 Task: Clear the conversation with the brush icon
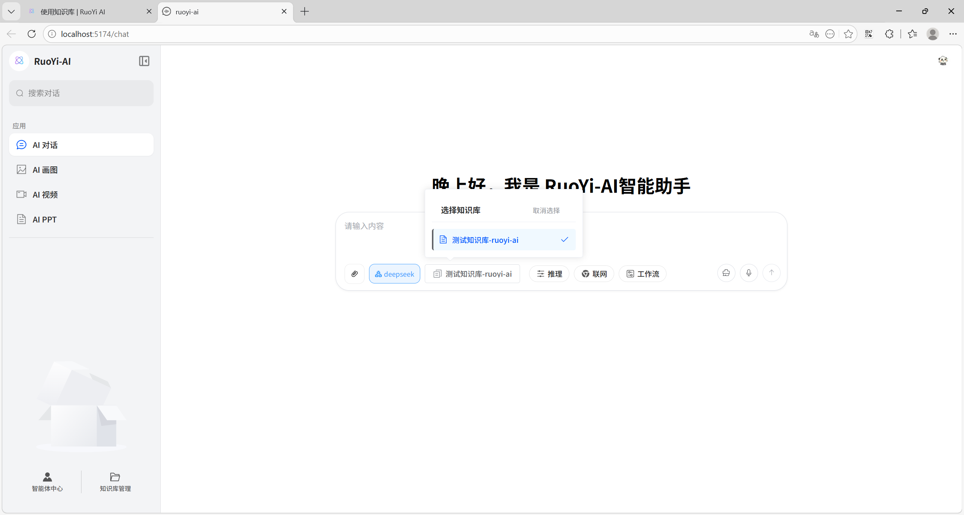725,273
